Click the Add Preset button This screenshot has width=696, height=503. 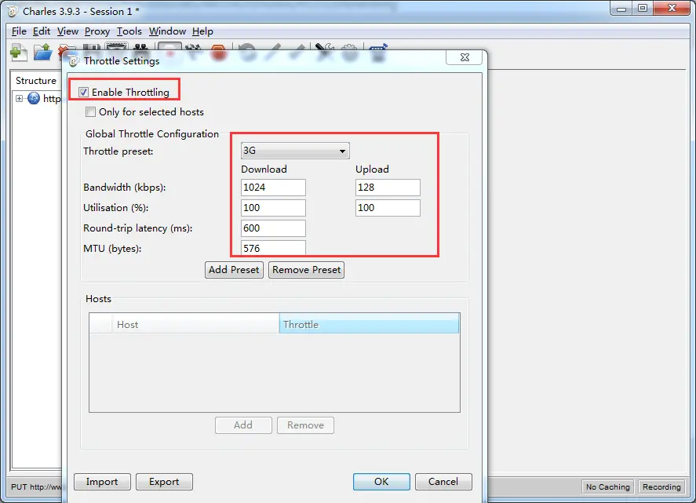click(x=234, y=270)
